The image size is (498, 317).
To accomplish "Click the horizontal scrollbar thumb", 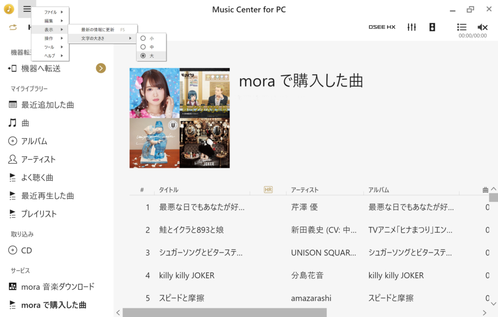I will click(225, 313).
